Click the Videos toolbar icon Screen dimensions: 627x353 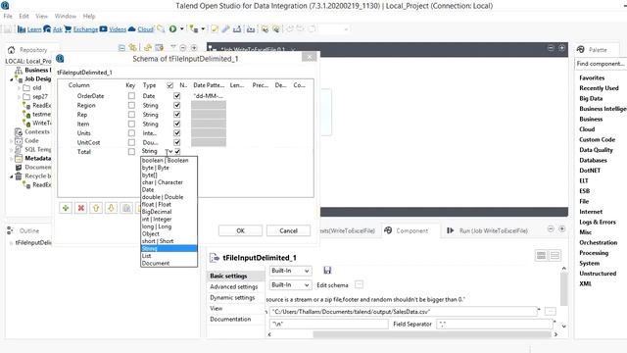[x=104, y=28]
